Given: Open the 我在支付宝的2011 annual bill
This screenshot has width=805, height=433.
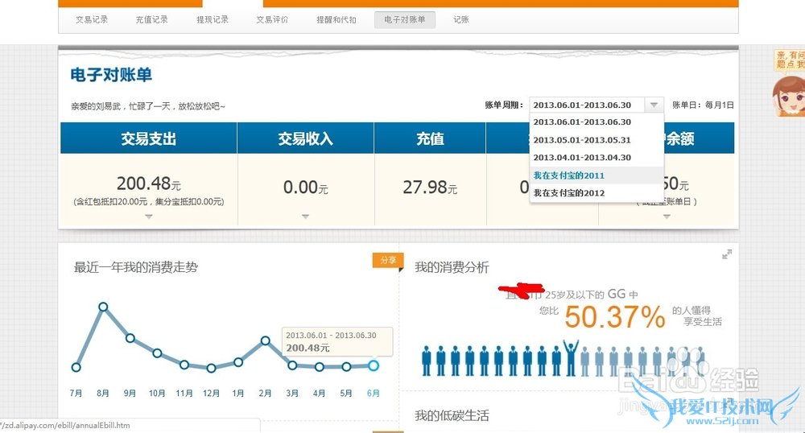Looking at the screenshot, I should coord(568,175).
